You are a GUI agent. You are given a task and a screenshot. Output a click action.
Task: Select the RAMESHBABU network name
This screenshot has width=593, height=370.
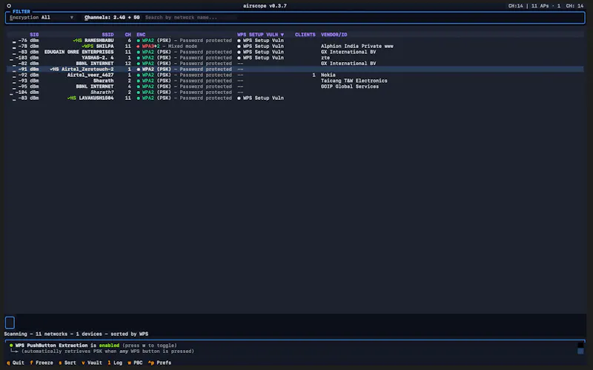pos(99,41)
